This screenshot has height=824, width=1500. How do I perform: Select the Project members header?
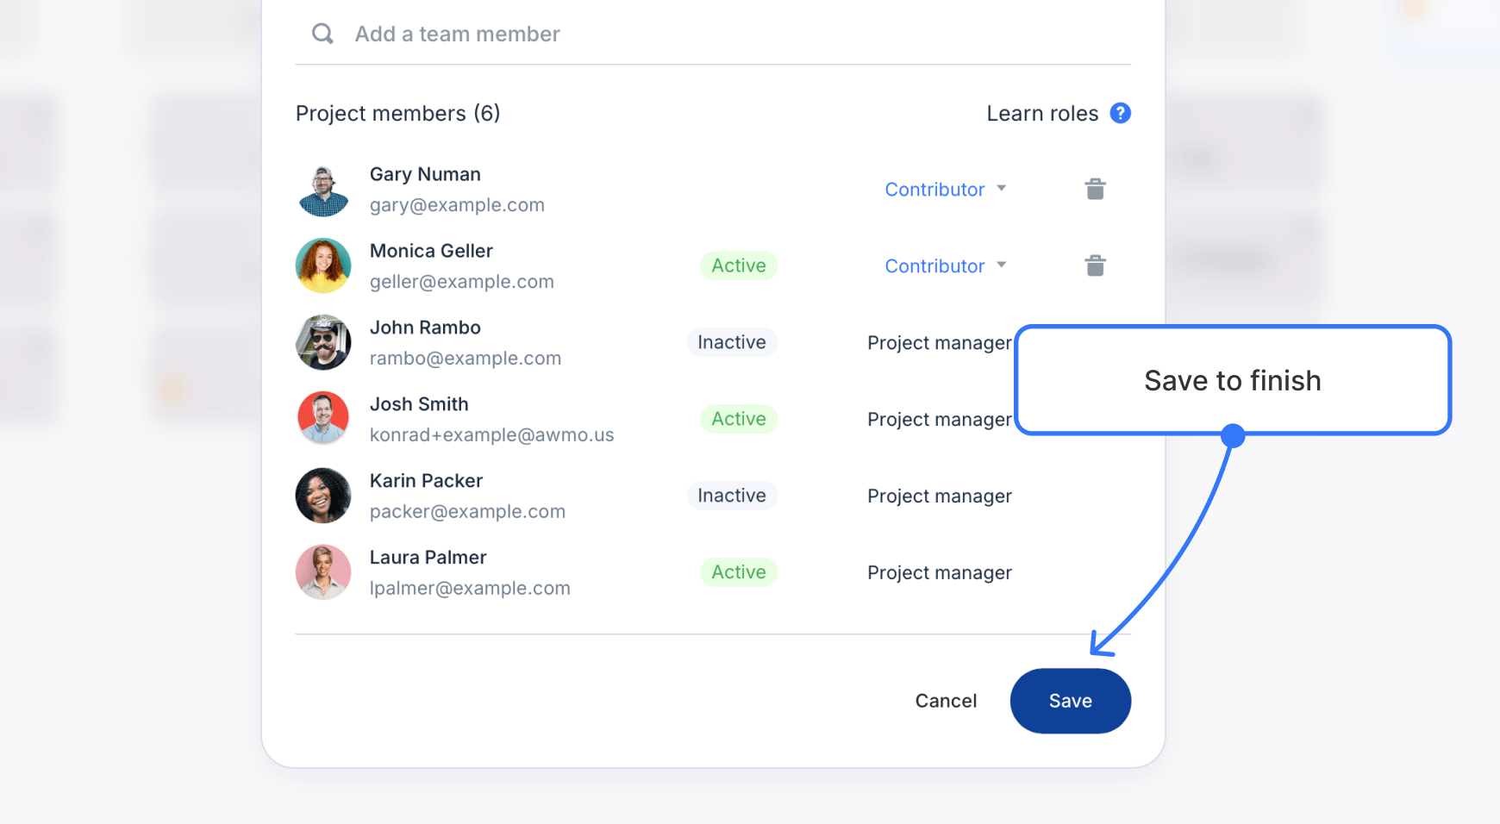(398, 113)
